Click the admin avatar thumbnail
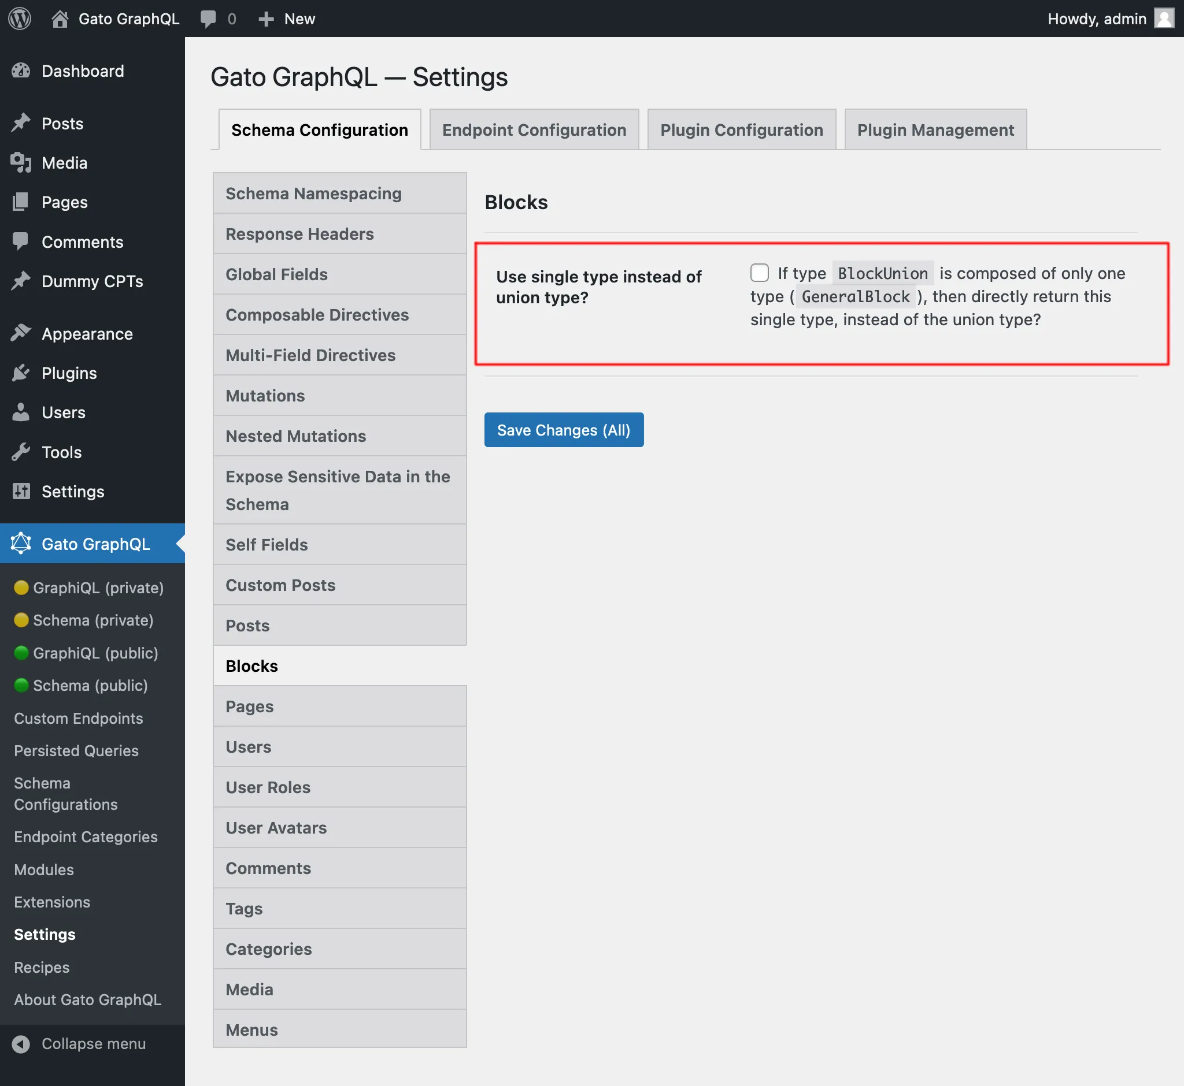Viewport: 1184px width, 1086px height. (1163, 18)
